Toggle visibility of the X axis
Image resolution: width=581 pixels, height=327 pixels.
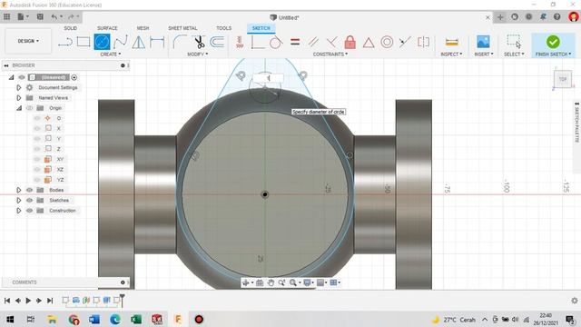tap(36, 128)
